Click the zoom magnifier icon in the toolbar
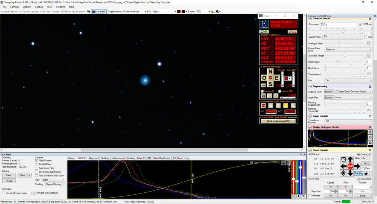377x204 pixels. (218, 12)
